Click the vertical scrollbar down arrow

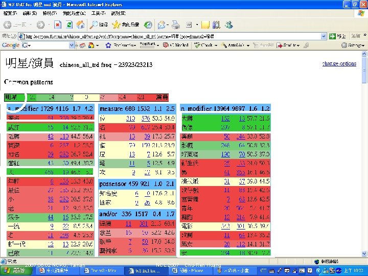tap(364, 254)
